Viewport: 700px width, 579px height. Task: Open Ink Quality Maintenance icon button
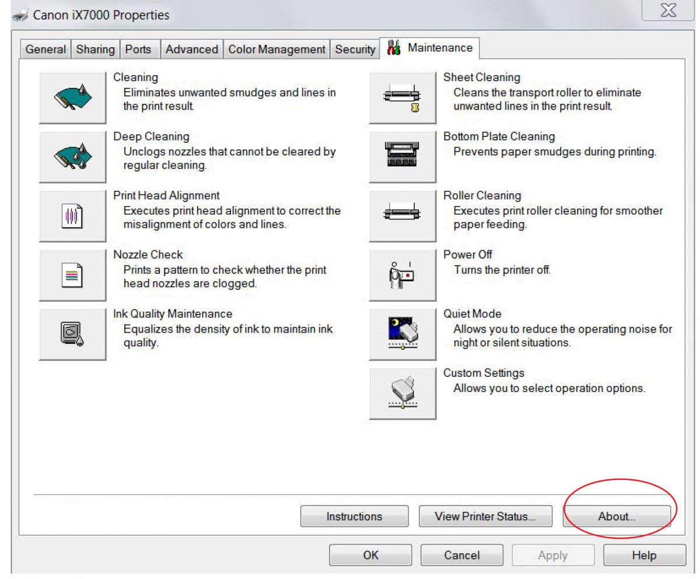(x=72, y=334)
